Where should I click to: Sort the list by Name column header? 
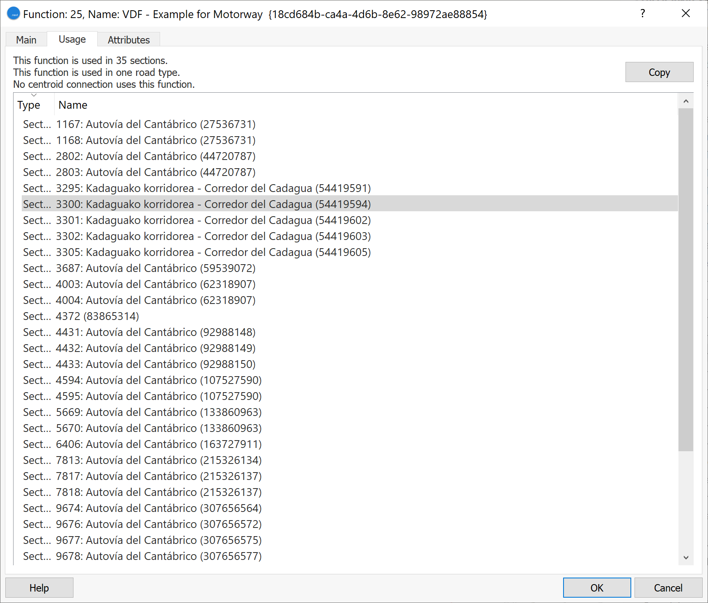click(x=73, y=105)
